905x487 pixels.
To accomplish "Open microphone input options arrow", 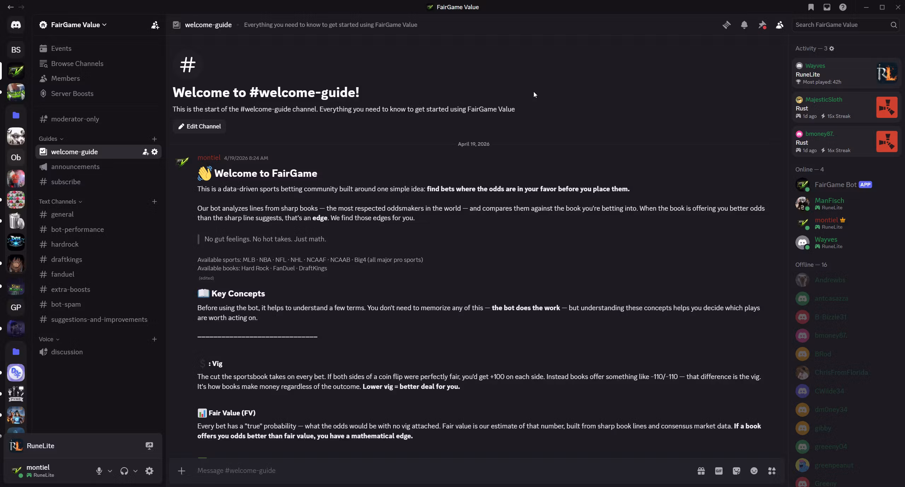I will point(110,471).
